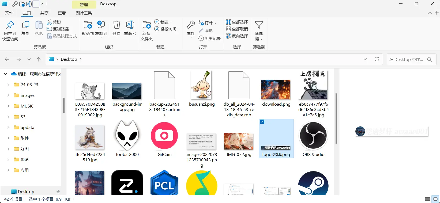The width and height of the screenshot is (440, 203).
Task: Go up one folder level
Action: tap(39, 59)
